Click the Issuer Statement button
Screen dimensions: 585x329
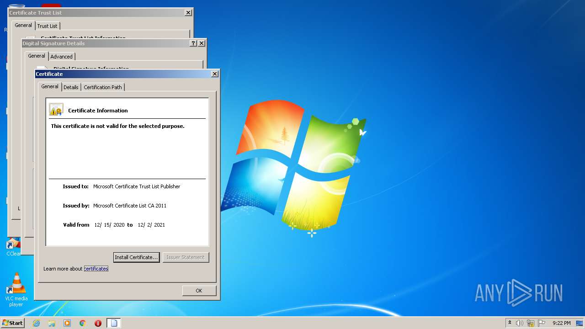[x=186, y=257]
